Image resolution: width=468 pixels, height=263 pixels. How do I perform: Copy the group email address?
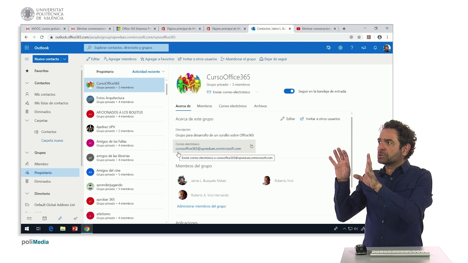[x=252, y=146]
